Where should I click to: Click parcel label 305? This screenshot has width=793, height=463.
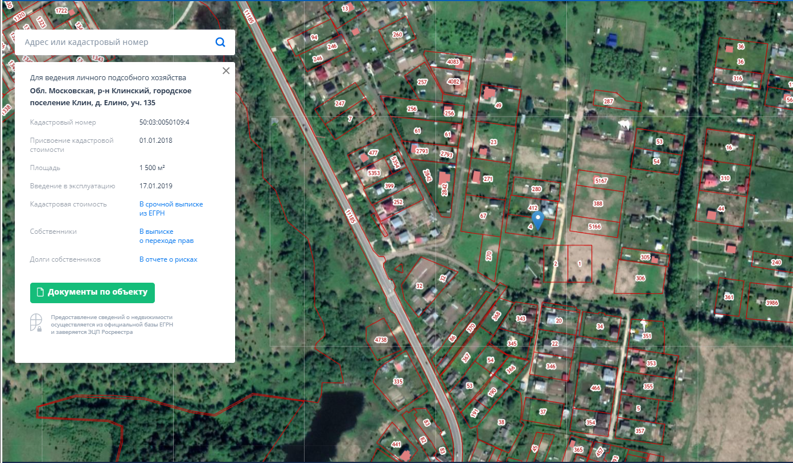645,257
